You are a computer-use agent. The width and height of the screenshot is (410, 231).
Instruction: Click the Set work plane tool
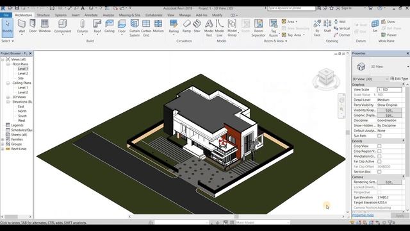click(x=375, y=26)
